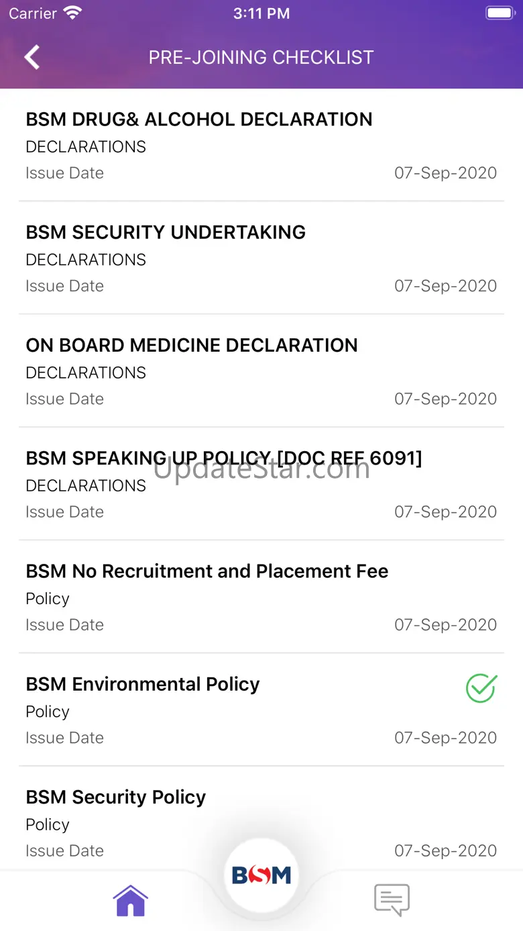This screenshot has height=931, width=523.
Task: Toggle the green checkmark on Environmental Policy
Action: coord(481,689)
